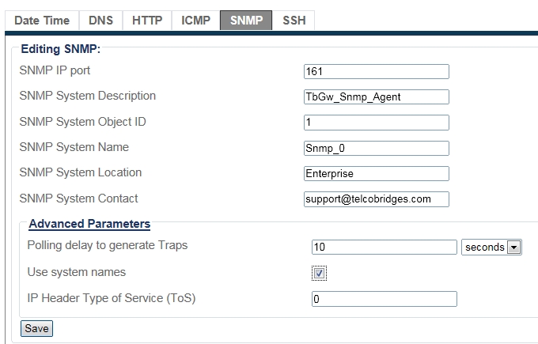This screenshot has height=344, width=538.
Task: Toggle the Use system names checkbox
Action: (x=319, y=273)
